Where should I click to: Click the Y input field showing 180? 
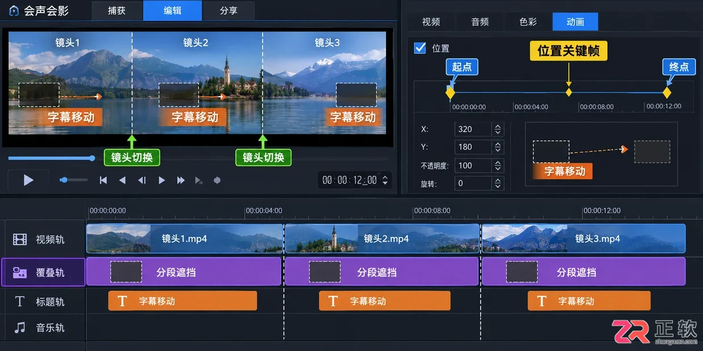(x=472, y=147)
